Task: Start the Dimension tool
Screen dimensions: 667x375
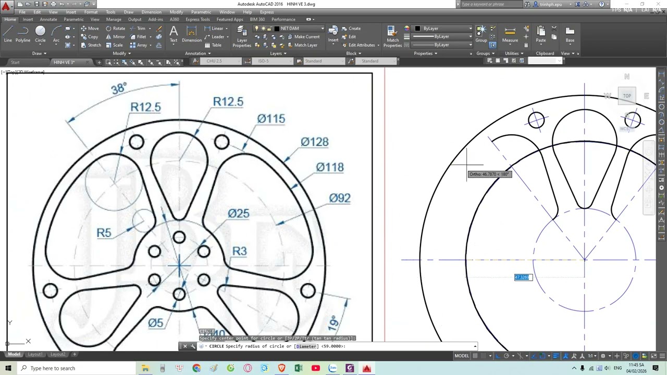Action: coord(192,33)
